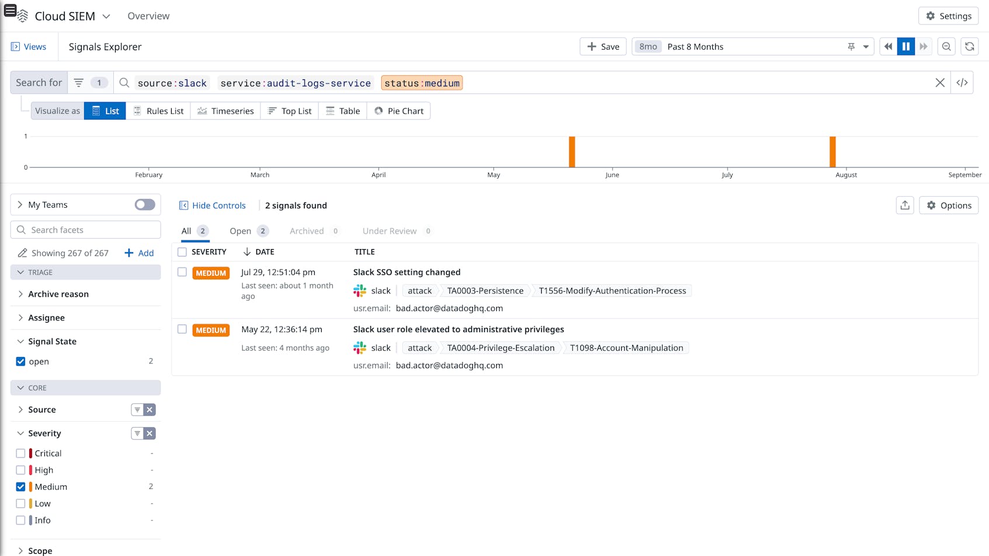Image resolution: width=989 pixels, height=556 pixels.
Task: Visualize signals as a Pie Chart
Action: (399, 111)
